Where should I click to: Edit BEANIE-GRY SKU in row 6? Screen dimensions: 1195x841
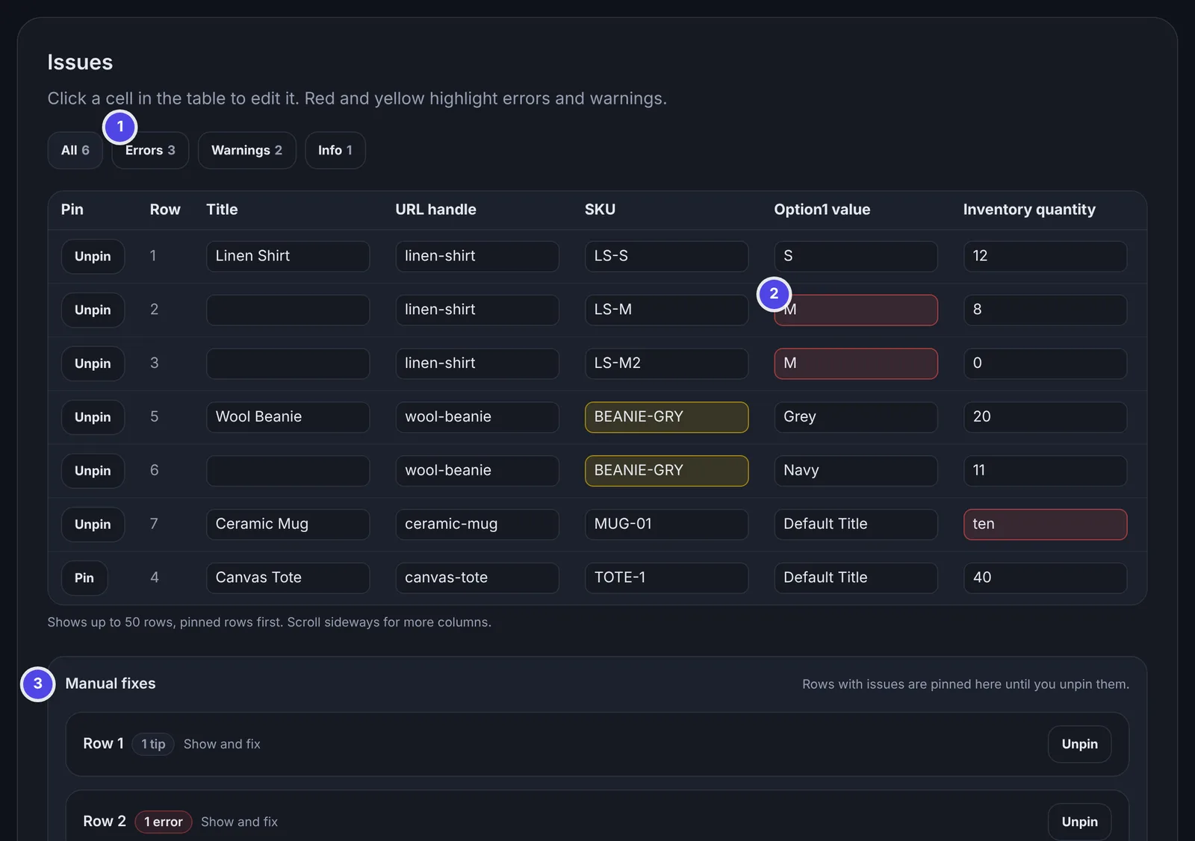(x=666, y=471)
